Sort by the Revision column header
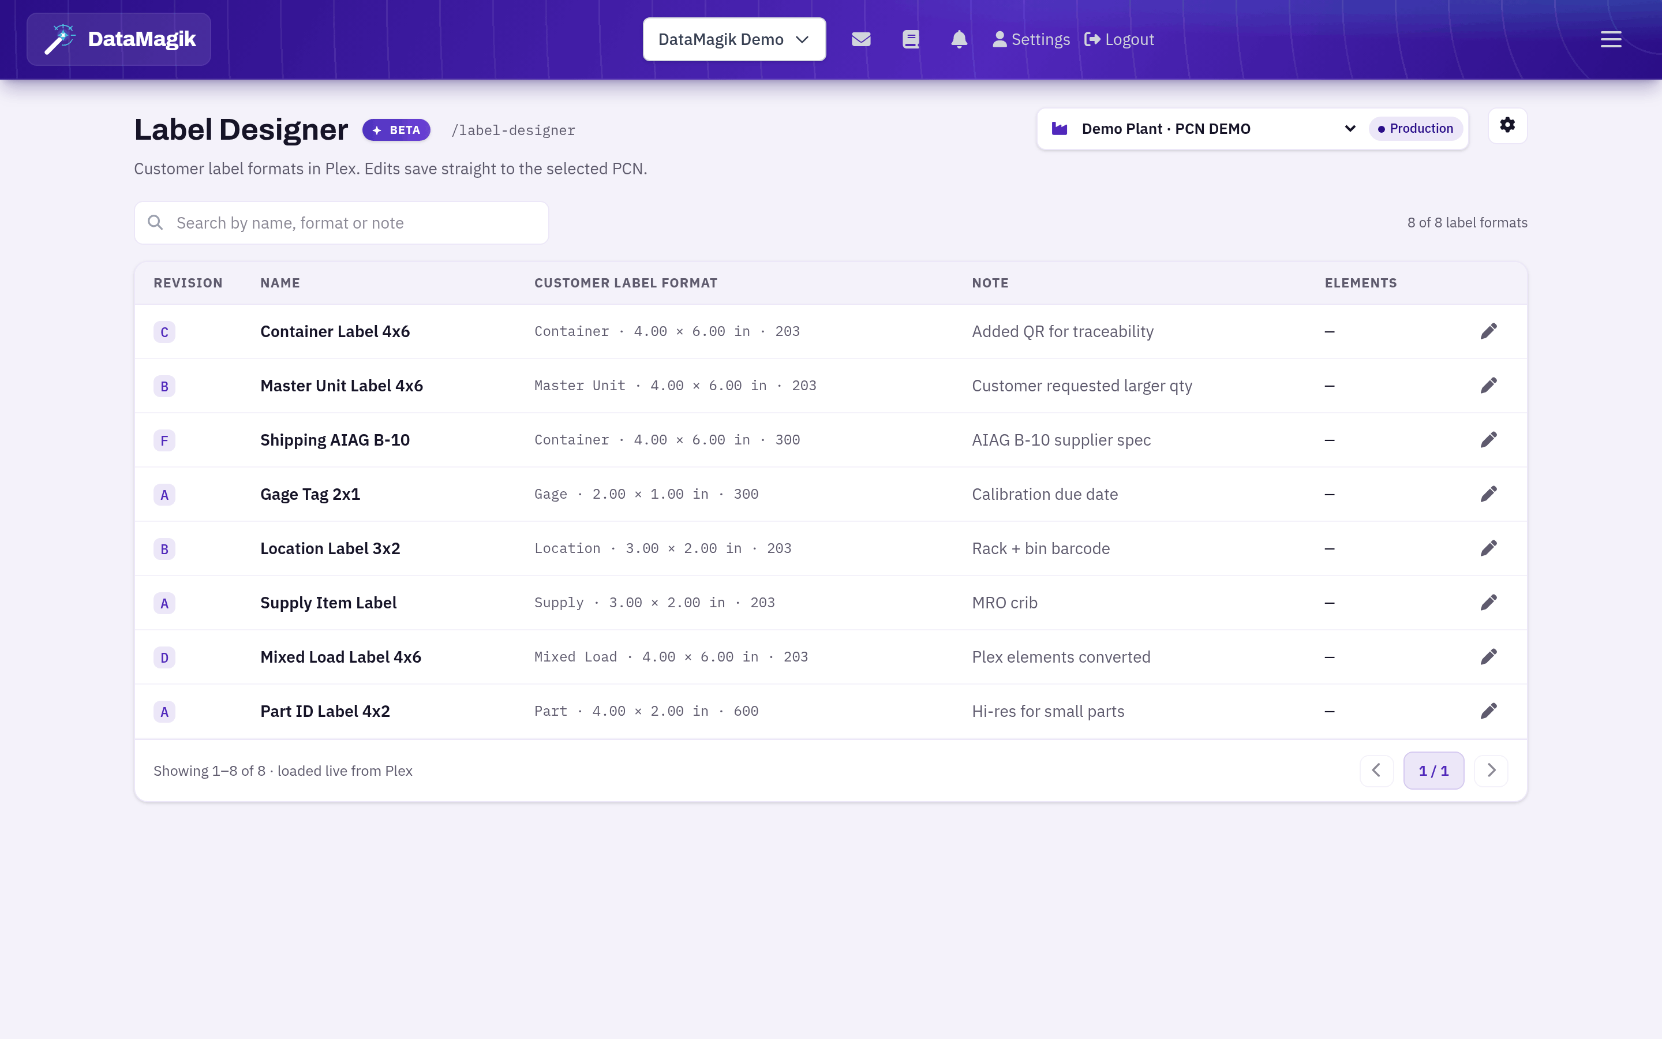 point(188,283)
